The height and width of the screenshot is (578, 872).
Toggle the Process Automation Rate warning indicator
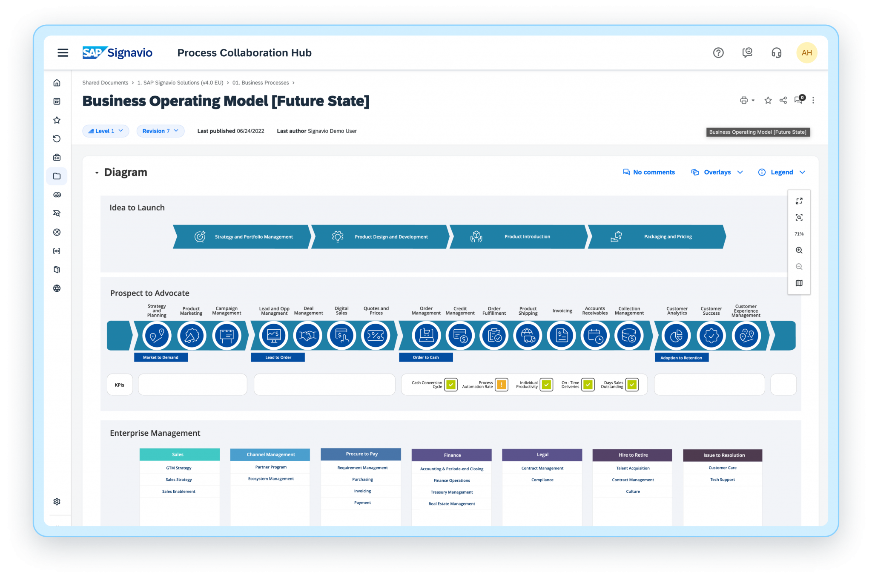pyautogui.click(x=501, y=384)
